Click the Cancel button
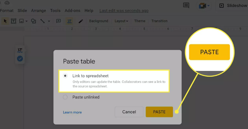This screenshot has height=129, width=248. (x=129, y=112)
